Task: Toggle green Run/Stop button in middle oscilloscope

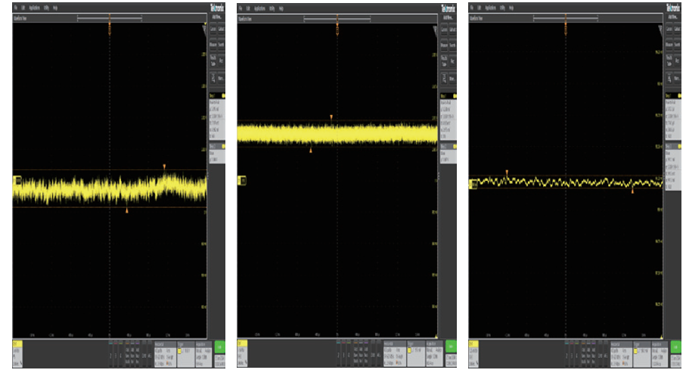Action: [x=452, y=348]
